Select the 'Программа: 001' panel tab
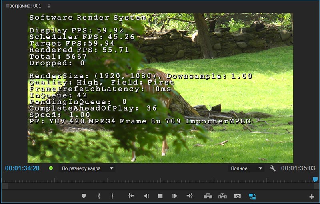The width and height of the screenshot is (320, 204). 24,6
